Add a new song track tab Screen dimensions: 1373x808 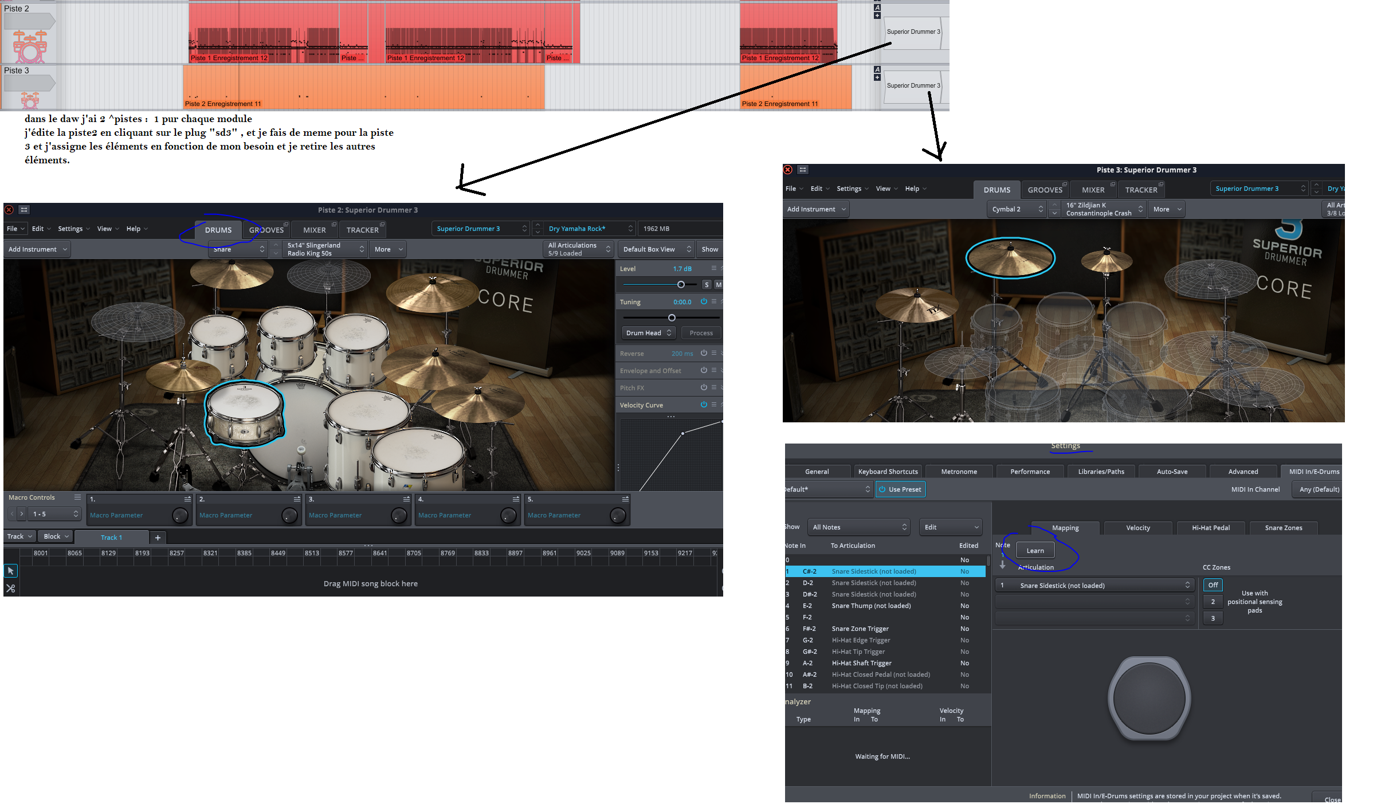pos(158,538)
